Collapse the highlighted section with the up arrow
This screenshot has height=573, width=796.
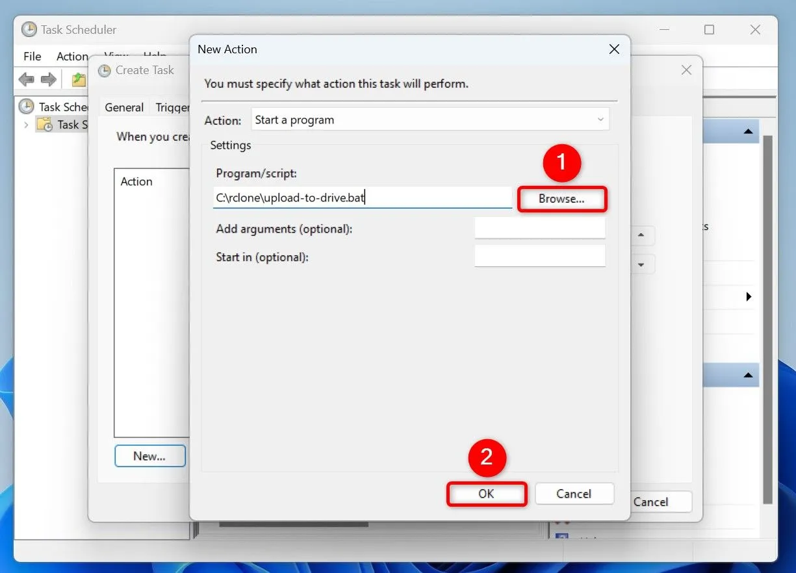[x=749, y=375]
